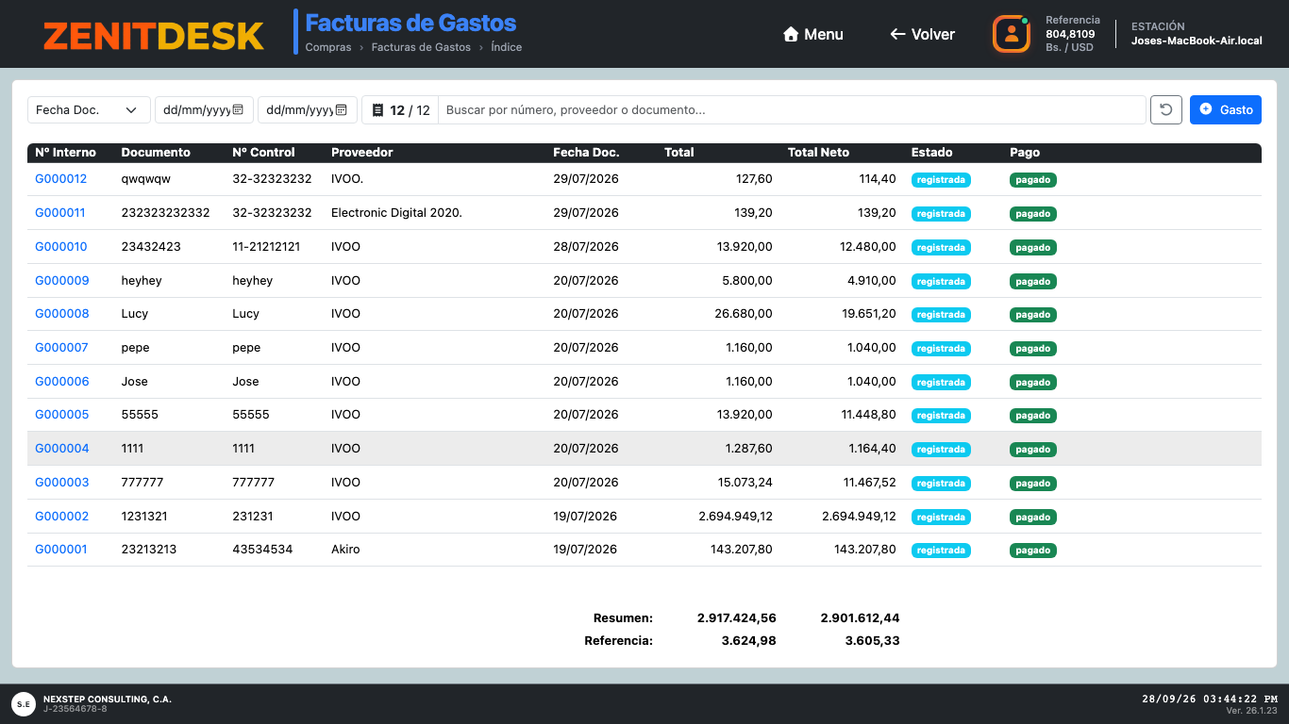Open invoice G000011 link

point(60,213)
